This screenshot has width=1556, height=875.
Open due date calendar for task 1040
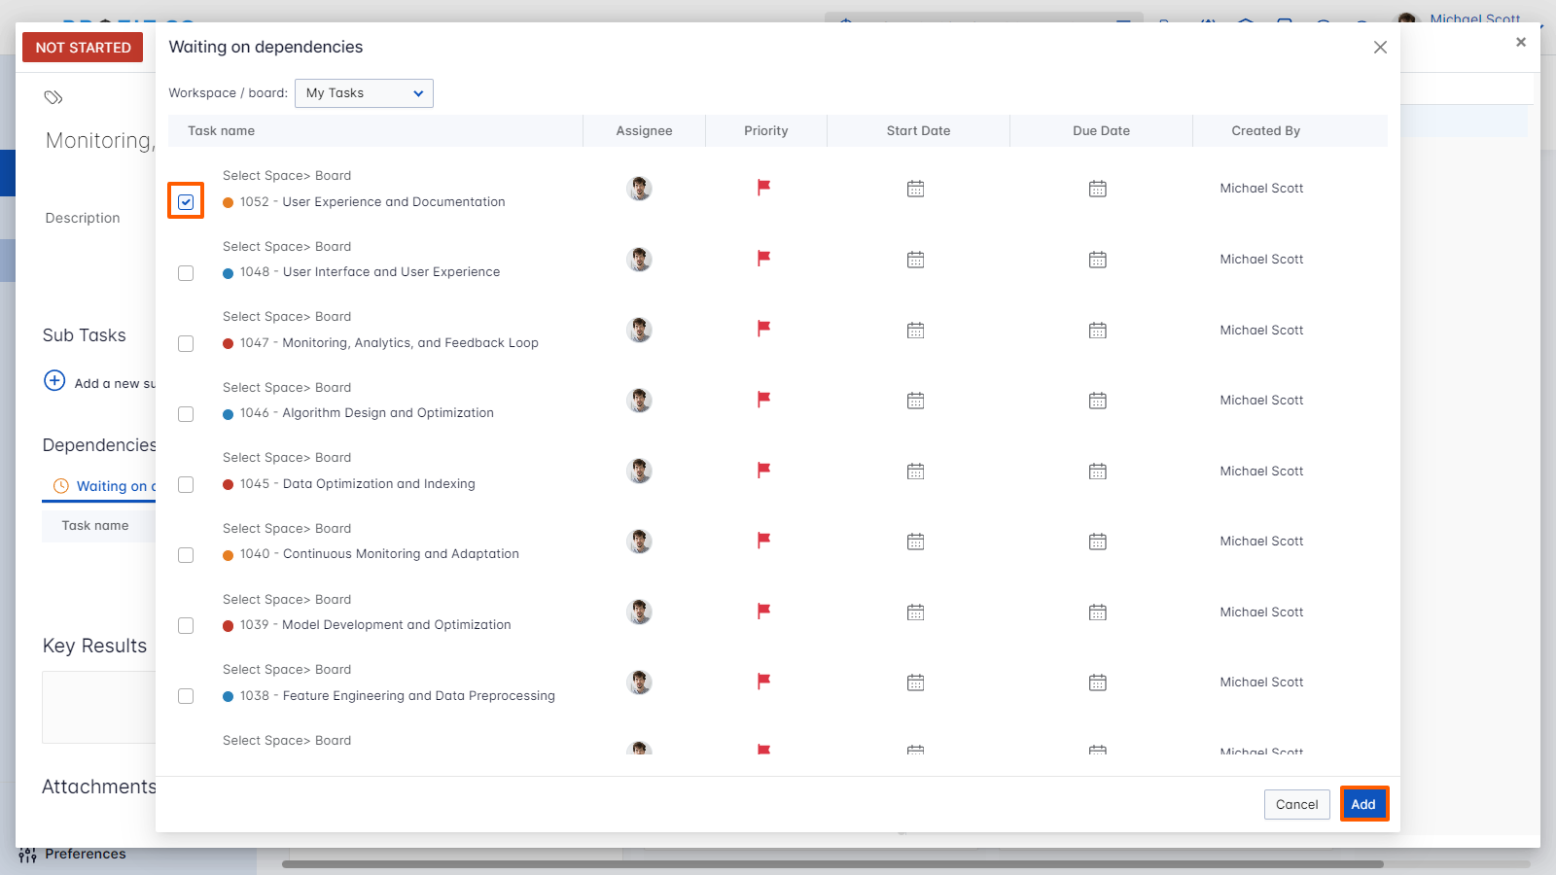(x=1097, y=542)
